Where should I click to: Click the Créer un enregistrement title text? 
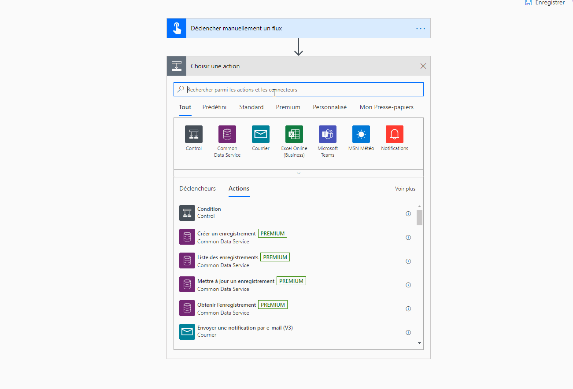click(x=226, y=234)
